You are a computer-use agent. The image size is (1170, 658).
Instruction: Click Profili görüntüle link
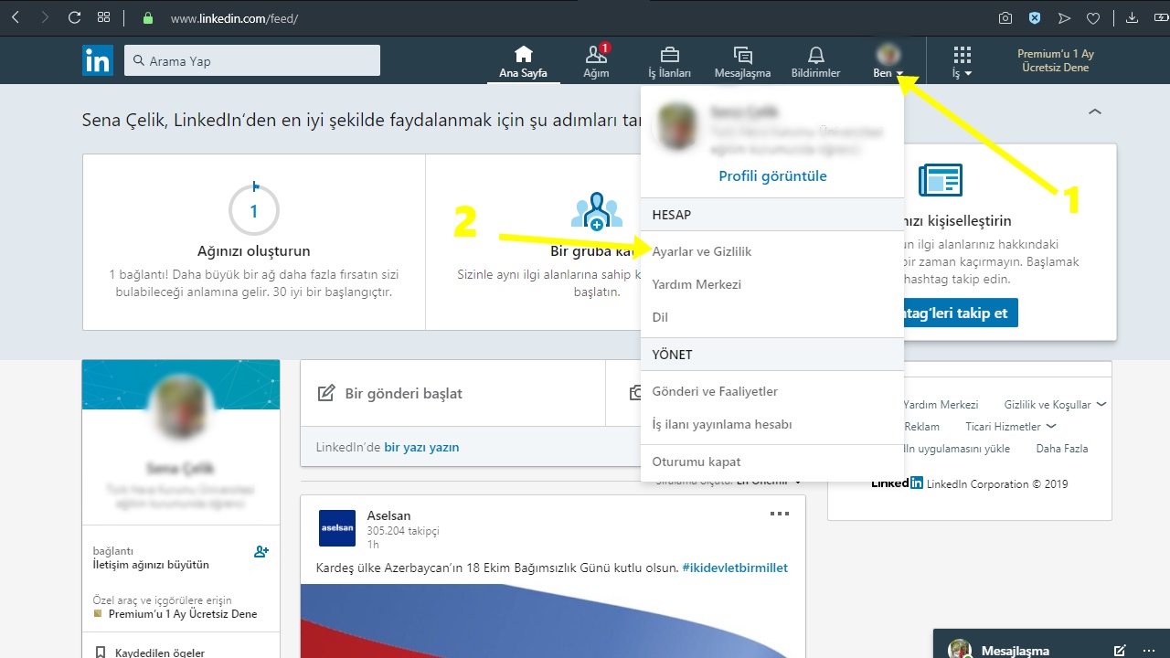(772, 176)
